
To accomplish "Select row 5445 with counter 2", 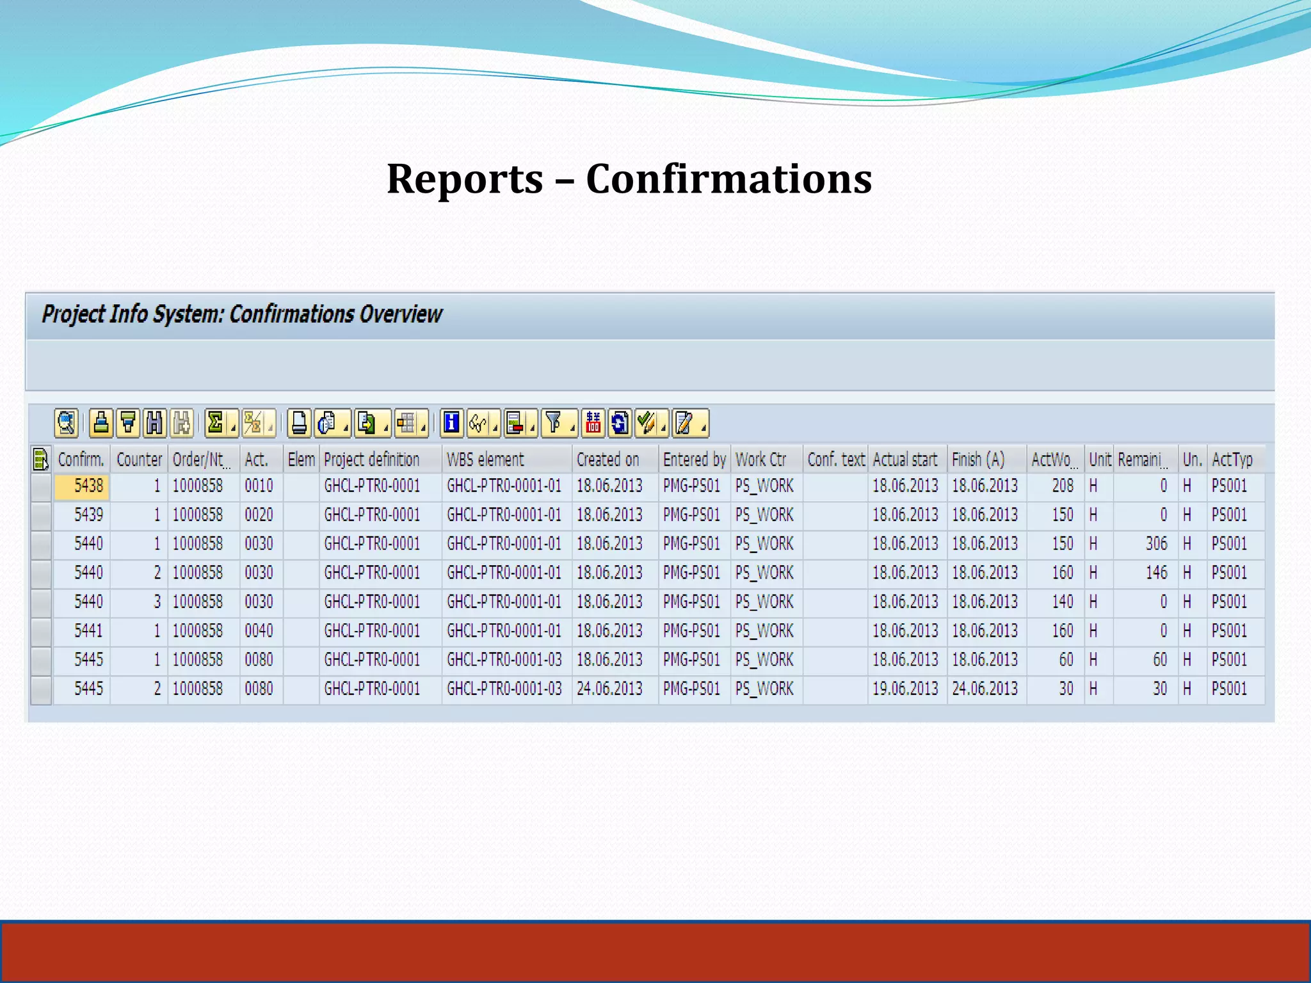I will point(41,689).
